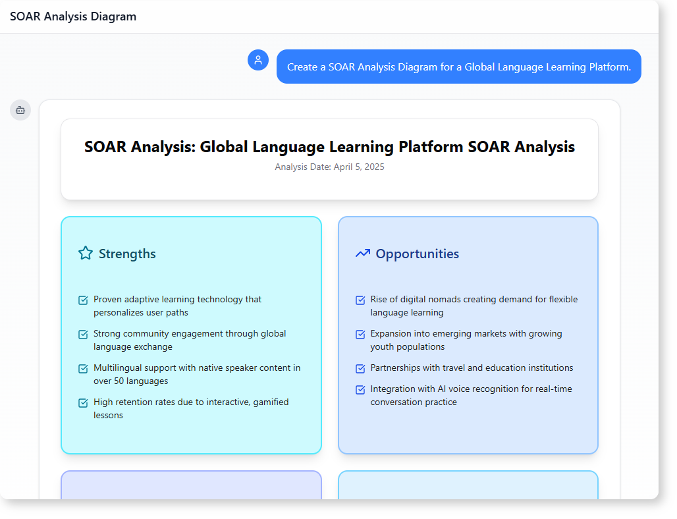The image size is (677, 519).
Task: Click checkbox icon for emerging markets expansion
Action: pyautogui.click(x=360, y=335)
